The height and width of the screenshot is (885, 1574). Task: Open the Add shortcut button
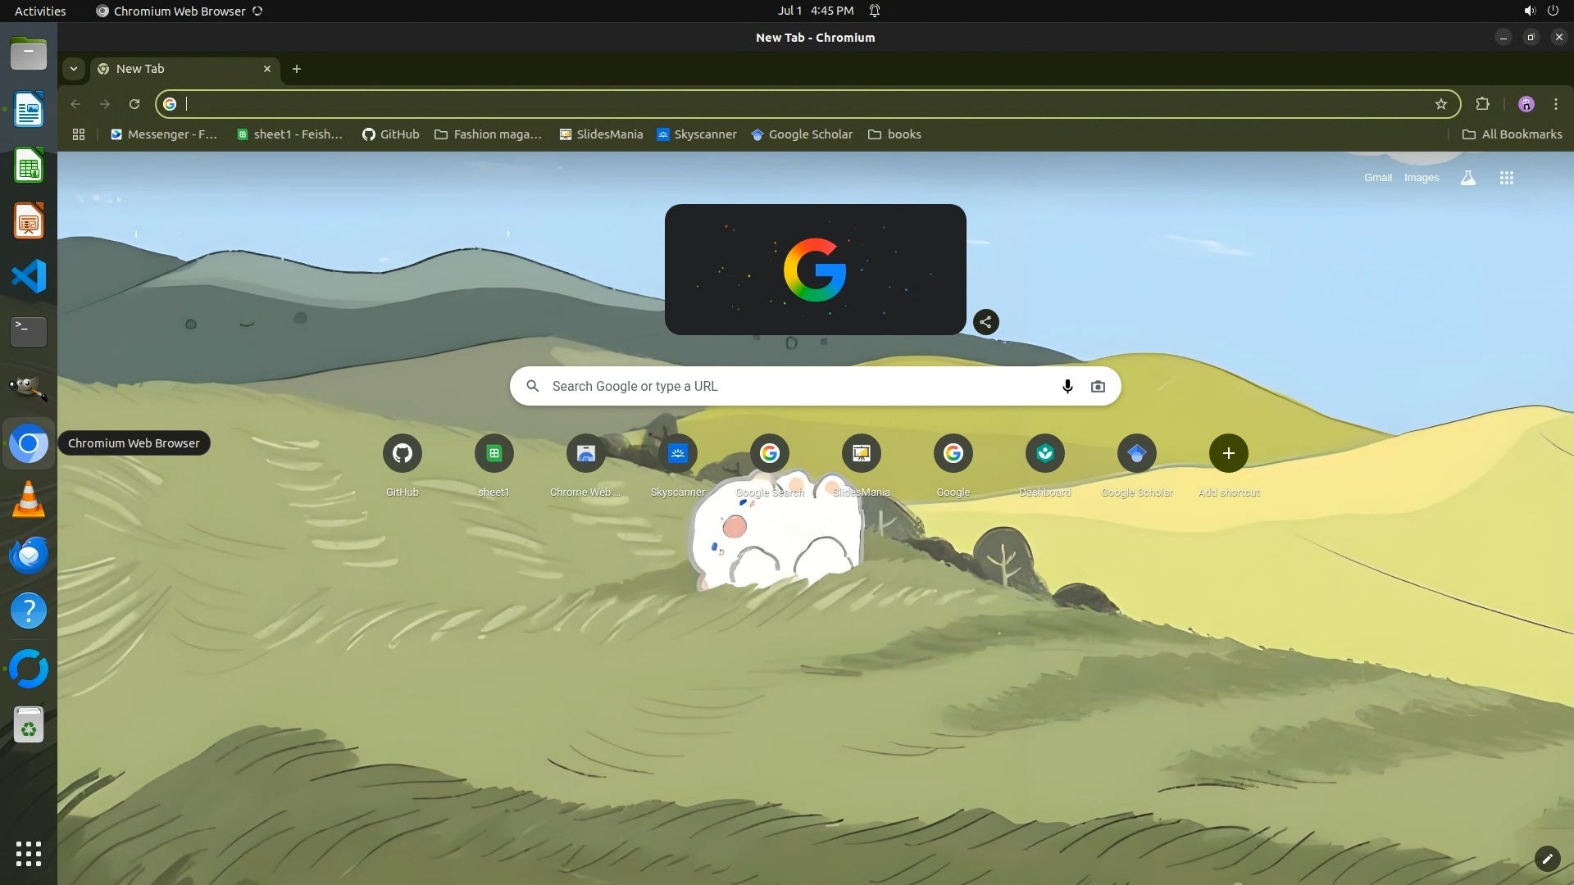point(1228,453)
